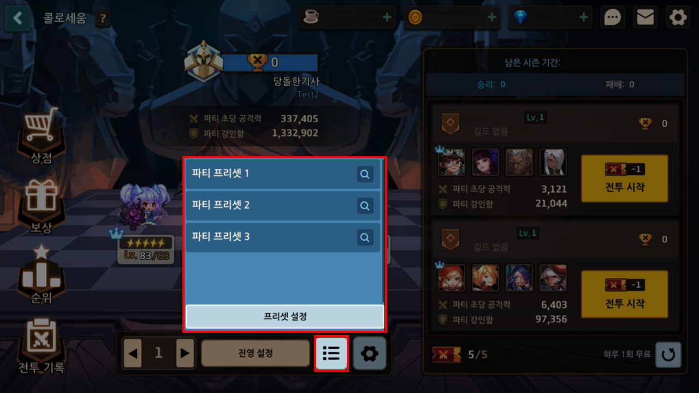The height and width of the screenshot is (393, 699).
Task: Open the top-right settings gear
Action: click(678, 17)
